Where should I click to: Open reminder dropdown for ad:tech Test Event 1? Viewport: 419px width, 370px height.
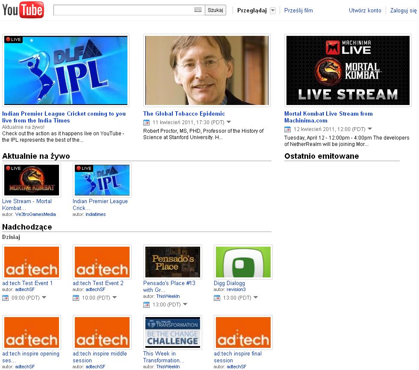44,297
